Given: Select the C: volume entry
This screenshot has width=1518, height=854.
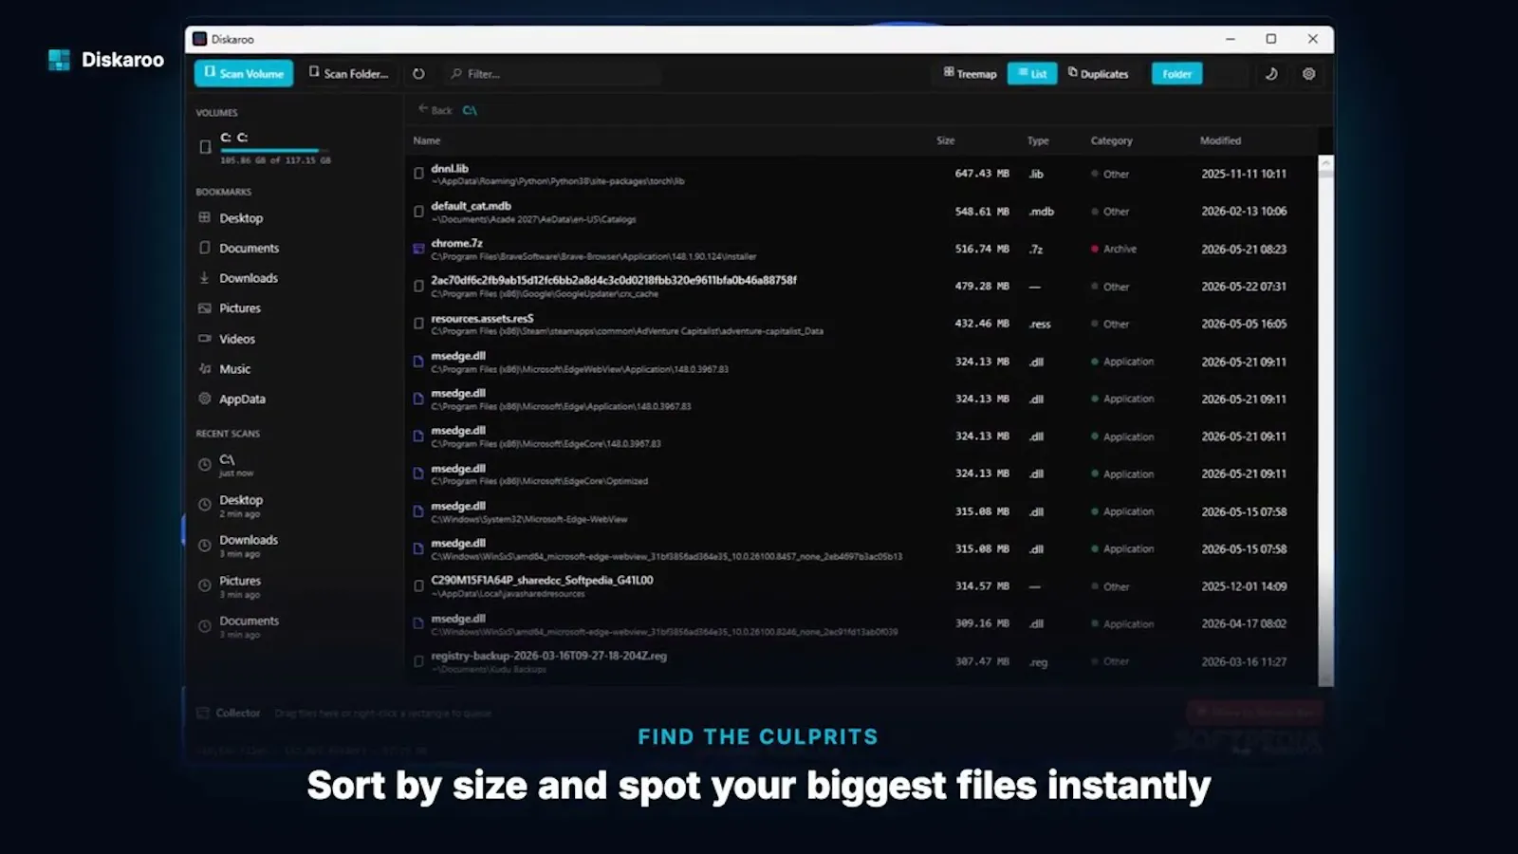Looking at the screenshot, I should (265, 147).
